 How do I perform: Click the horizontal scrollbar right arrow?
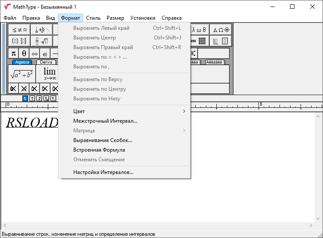[x=311, y=225]
